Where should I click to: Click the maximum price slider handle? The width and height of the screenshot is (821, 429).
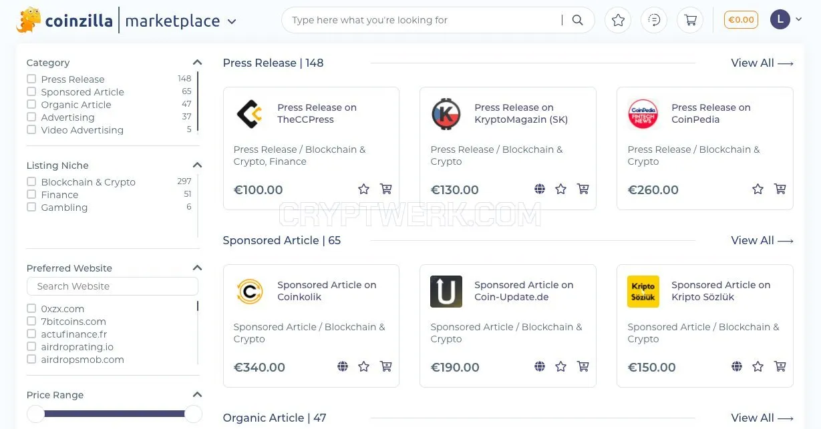(193, 414)
